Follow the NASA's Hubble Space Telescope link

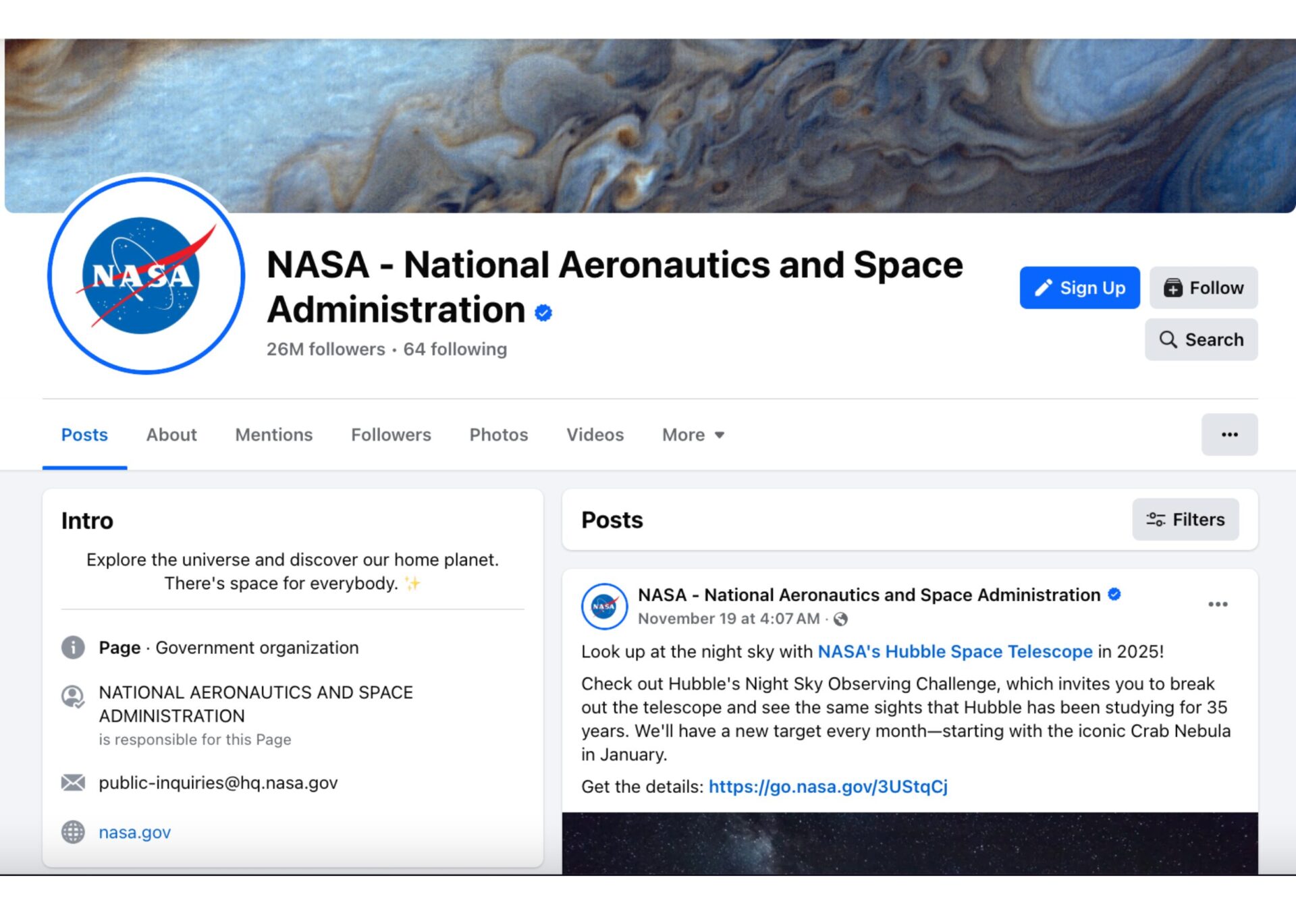click(x=955, y=651)
